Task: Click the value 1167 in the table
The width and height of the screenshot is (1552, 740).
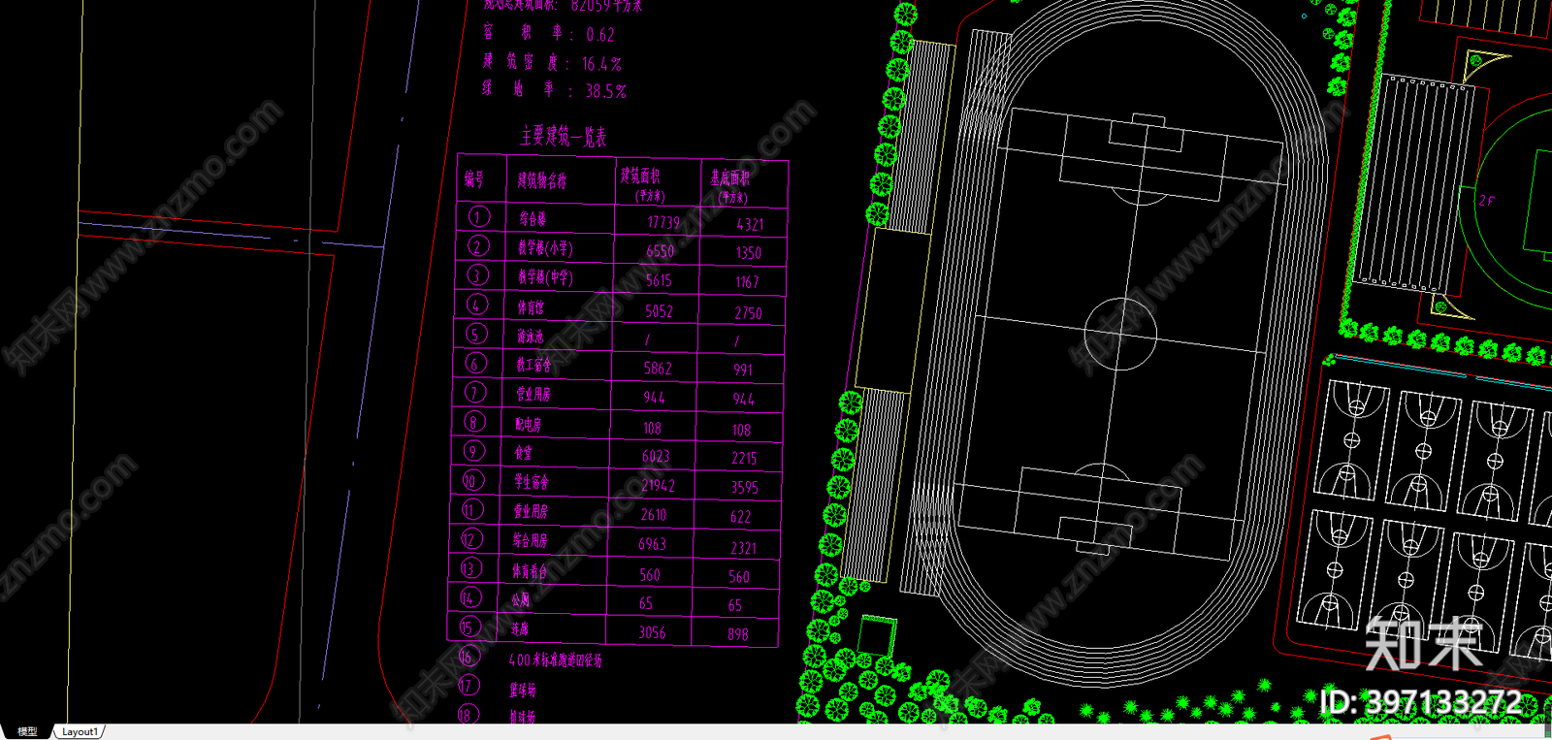Action: [747, 283]
